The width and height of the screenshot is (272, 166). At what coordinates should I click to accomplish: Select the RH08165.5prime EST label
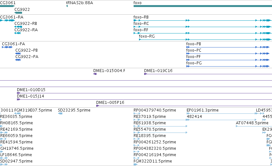17,123
